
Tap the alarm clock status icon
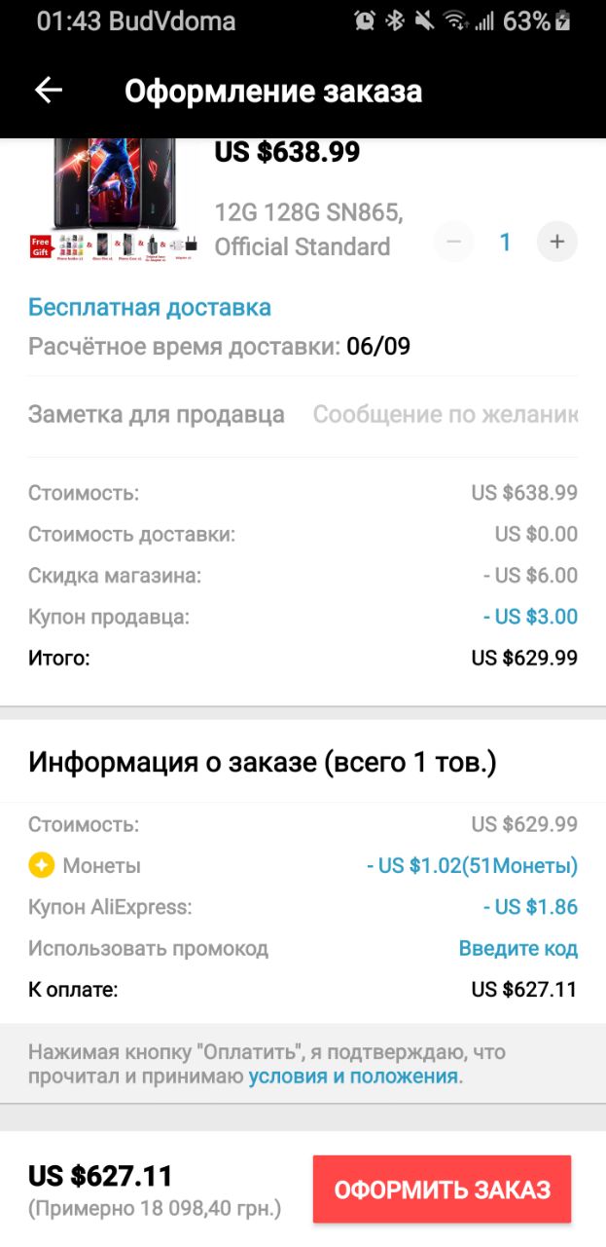point(365,20)
